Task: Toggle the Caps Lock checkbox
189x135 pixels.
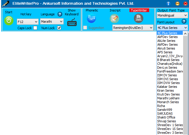Action: pyautogui.click(x=35, y=28)
